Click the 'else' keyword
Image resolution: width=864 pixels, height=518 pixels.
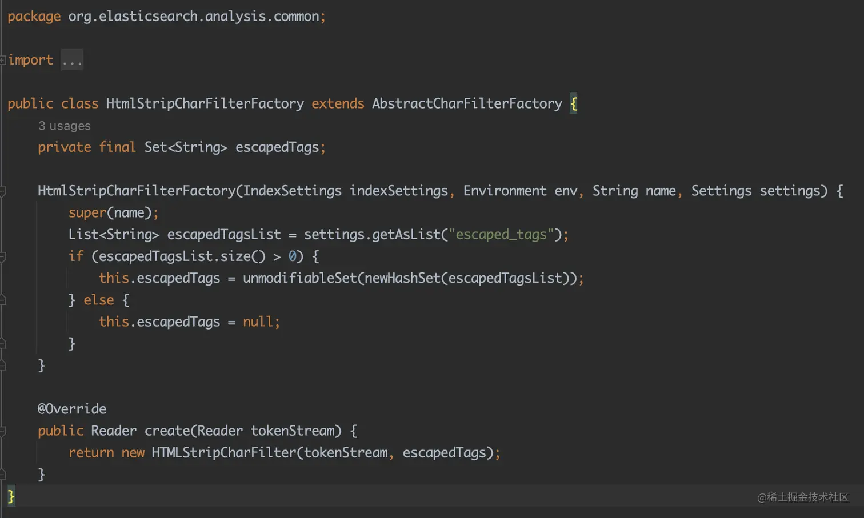(99, 300)
